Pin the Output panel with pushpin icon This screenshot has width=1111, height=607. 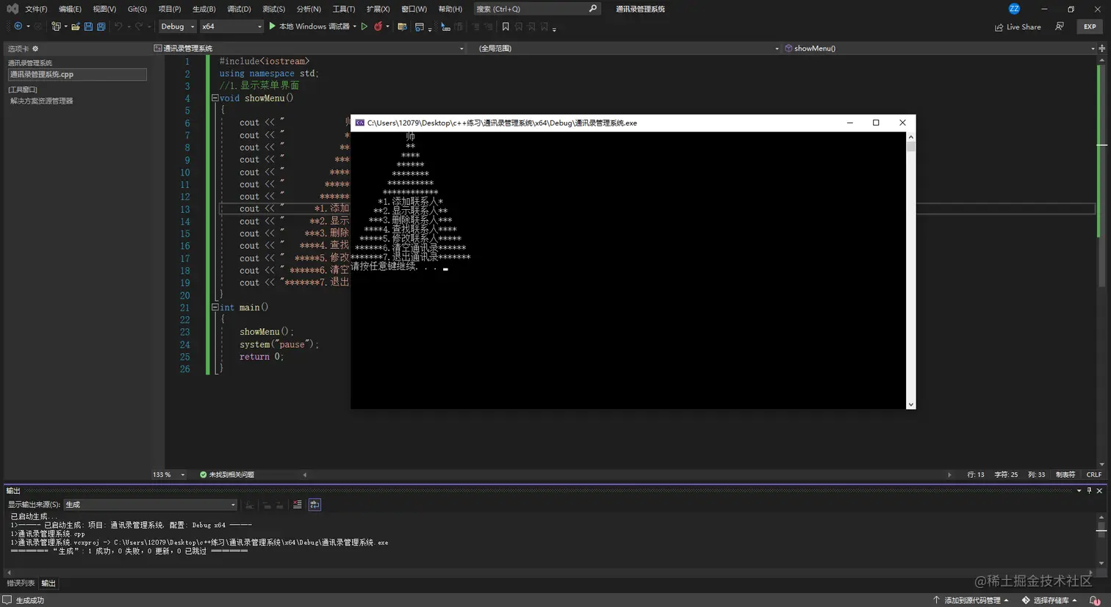coord(1089,490)
